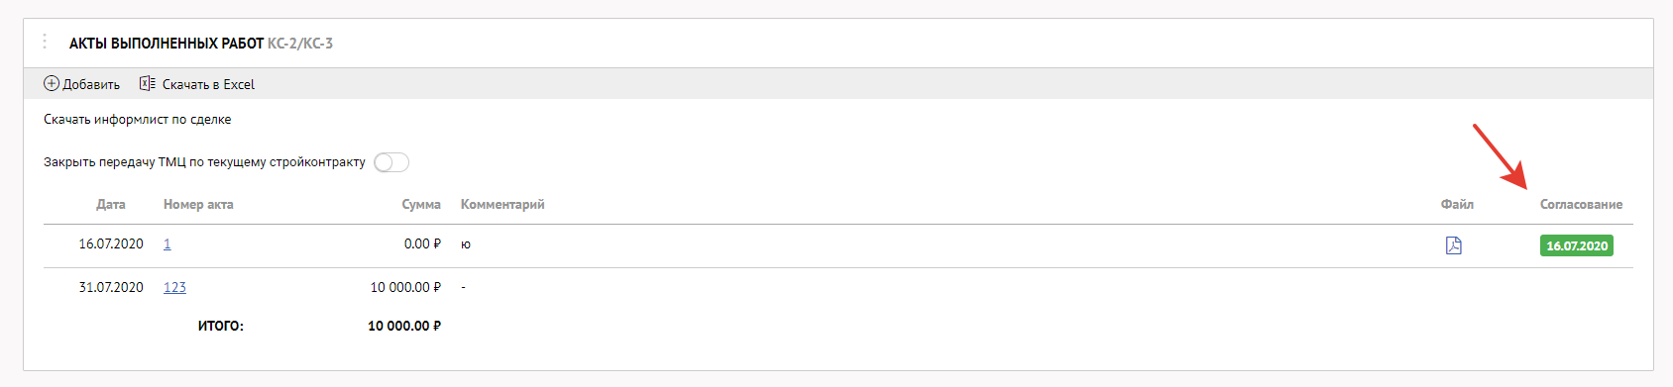
Task: Toggle Закрыть передачу ТМЦ switch
Action: tap(391, 162)
